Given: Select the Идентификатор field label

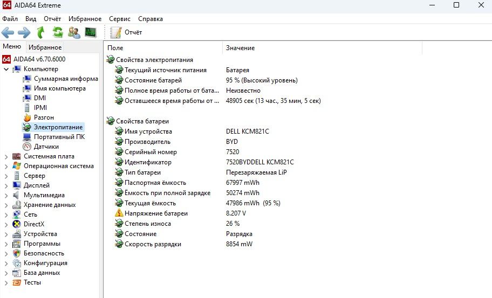Looking at the screenshot, I should (x=148, y=162).
